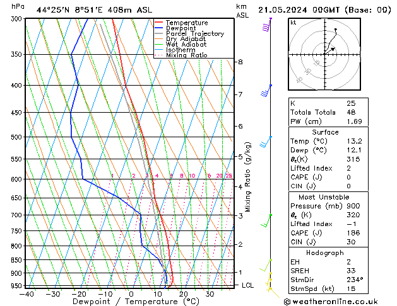Click the wind barb at 400 hPa
The image size is (397, 306).
click(x=266, y=91)
